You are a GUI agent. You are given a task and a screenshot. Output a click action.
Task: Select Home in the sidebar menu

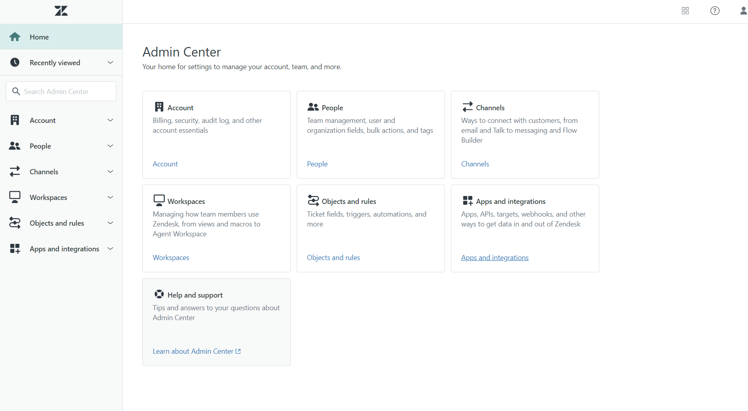coord(39,37)
